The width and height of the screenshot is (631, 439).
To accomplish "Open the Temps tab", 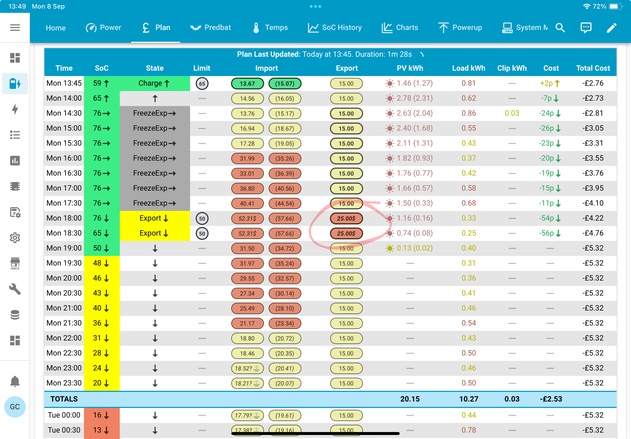I will 270,28.
